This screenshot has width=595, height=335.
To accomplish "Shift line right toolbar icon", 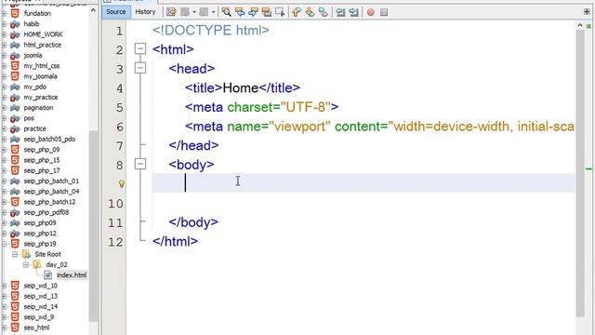I will click(353, 12).
